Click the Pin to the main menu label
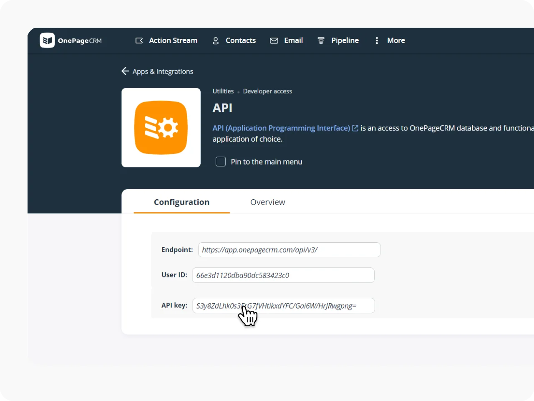The image size is (534, 401). [267, 162]
